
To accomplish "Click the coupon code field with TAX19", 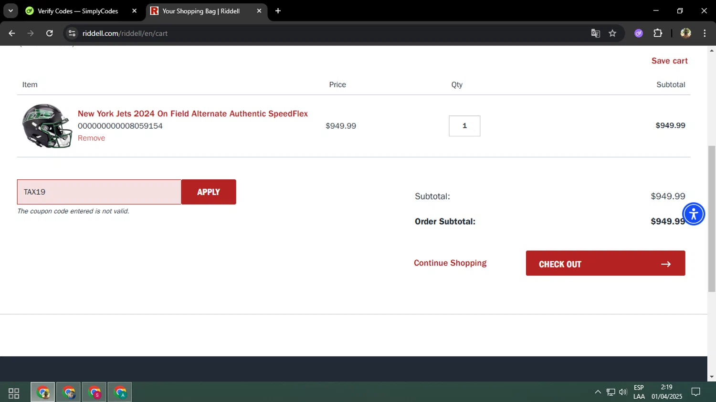I will click(x=99, y=192).
